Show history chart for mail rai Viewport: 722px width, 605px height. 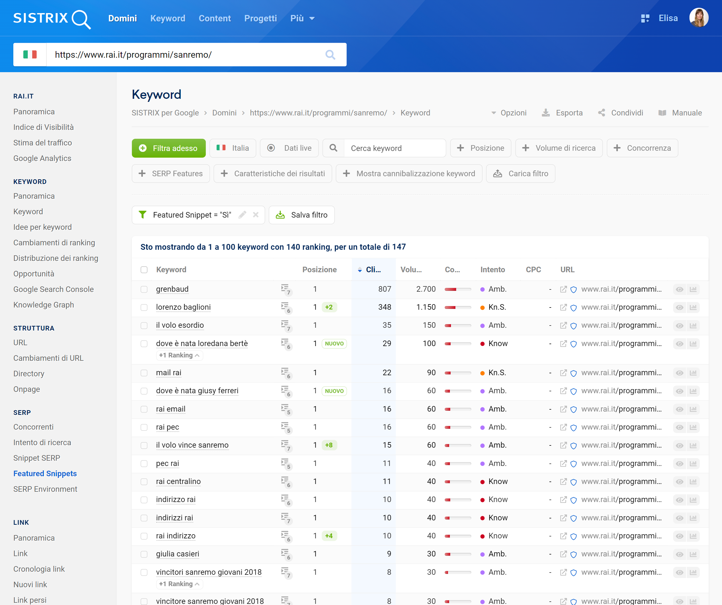pyautogui.click(x=693, y=373)
